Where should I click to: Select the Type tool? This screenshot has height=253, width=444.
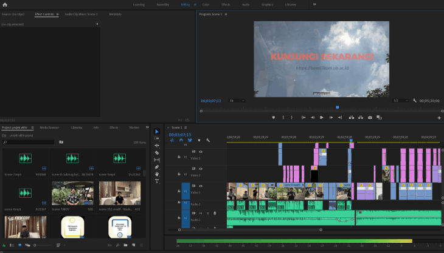click(157, 181)
